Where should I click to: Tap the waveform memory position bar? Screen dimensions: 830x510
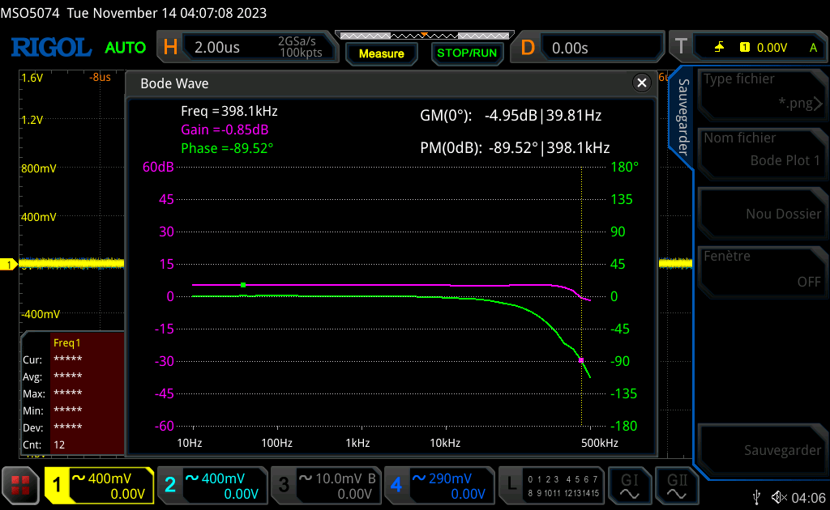[425, 36]
